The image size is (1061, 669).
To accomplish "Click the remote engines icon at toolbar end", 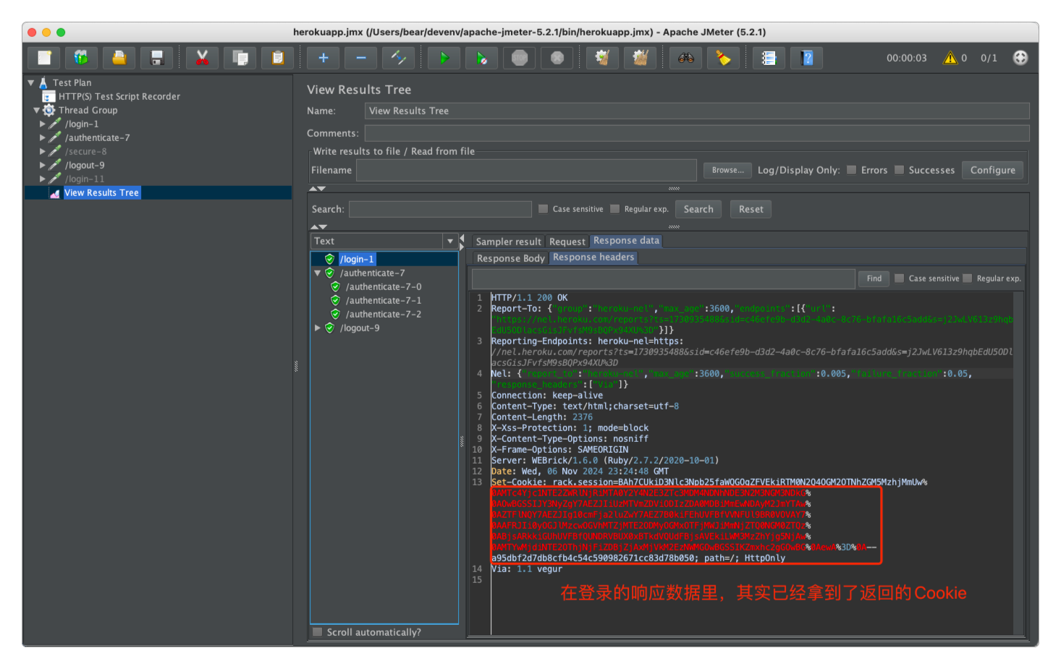I will [x=1020, y=58].
